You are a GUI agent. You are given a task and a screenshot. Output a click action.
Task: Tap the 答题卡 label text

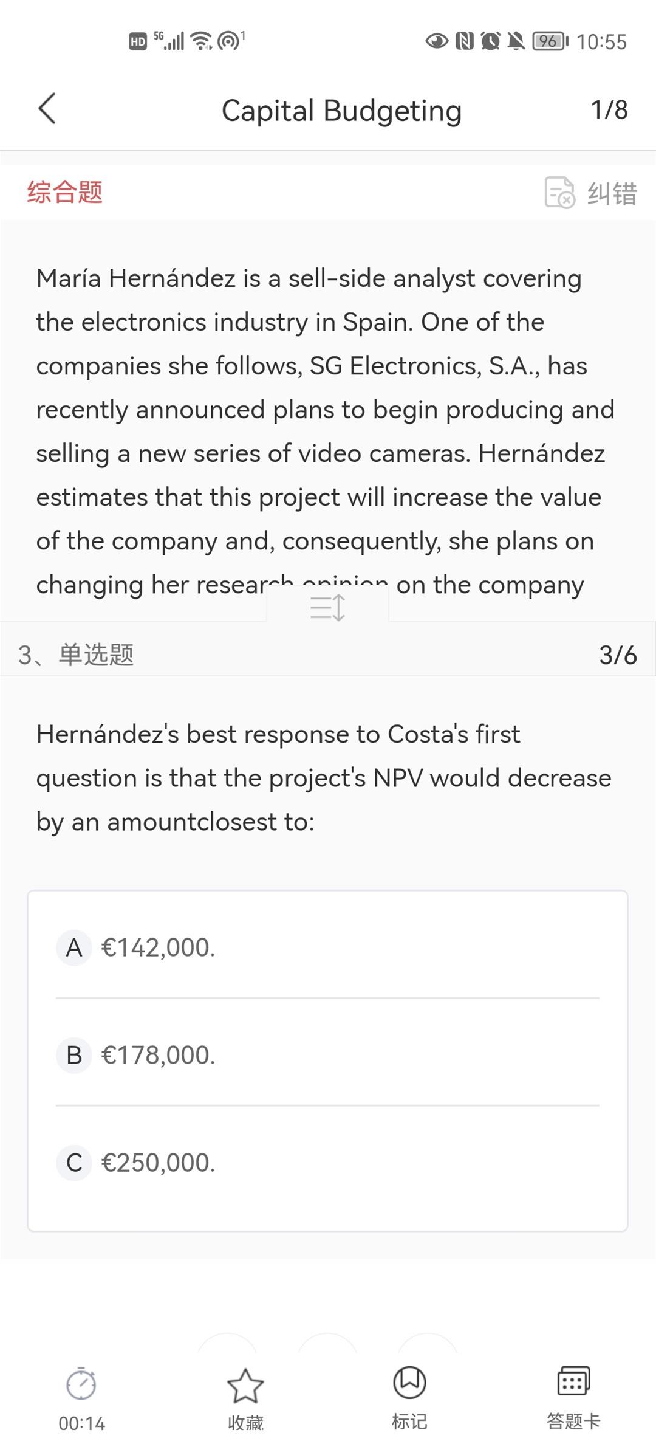[x=573, y=1422]
